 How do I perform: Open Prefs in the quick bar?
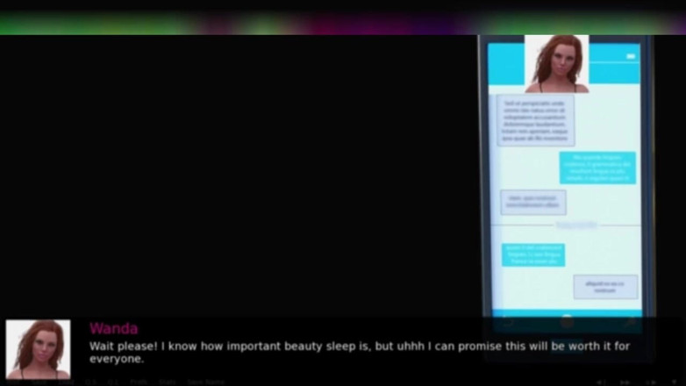click(x=139, y=382)
